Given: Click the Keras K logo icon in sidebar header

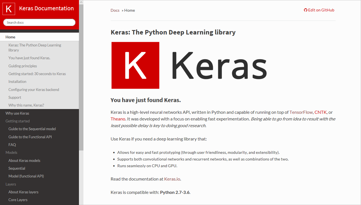Looking at the screenshot, I should [9, 9].
